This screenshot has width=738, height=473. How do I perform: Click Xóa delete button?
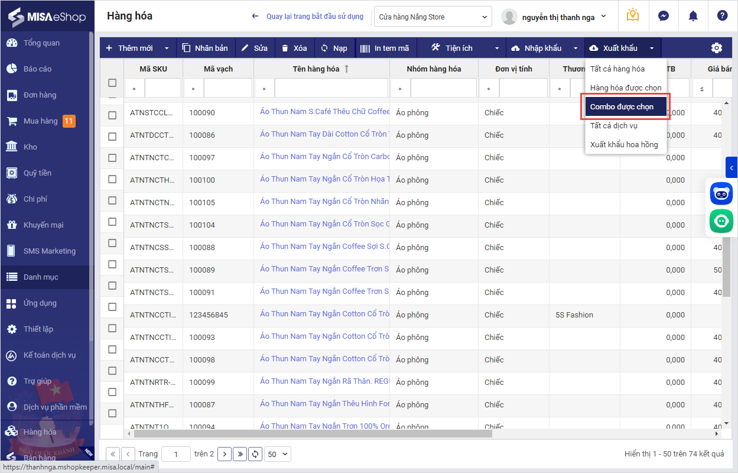294,48
